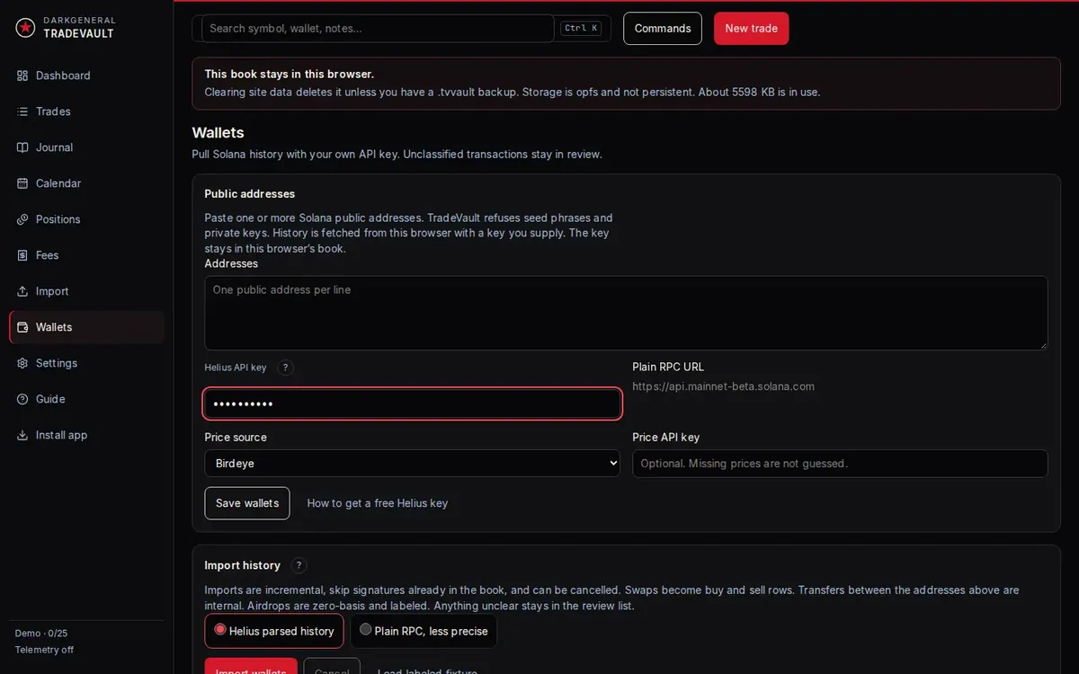Click the Import upload icon
The height and width of the screenshot is (674, 1079).
pyautogui.click(x=22, y=291)
